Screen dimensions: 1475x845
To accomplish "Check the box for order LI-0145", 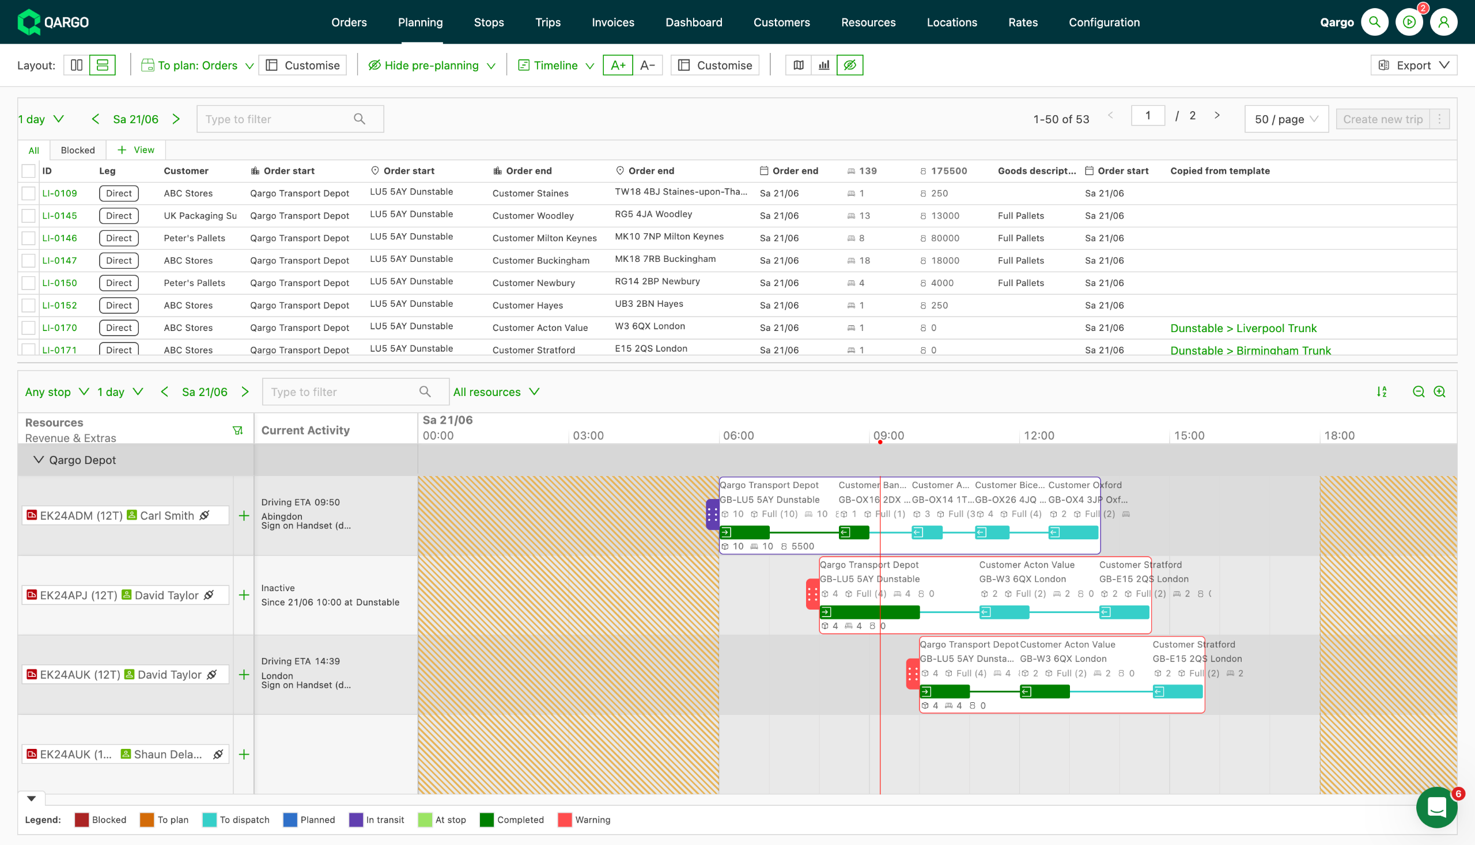I will coord(28,216).
